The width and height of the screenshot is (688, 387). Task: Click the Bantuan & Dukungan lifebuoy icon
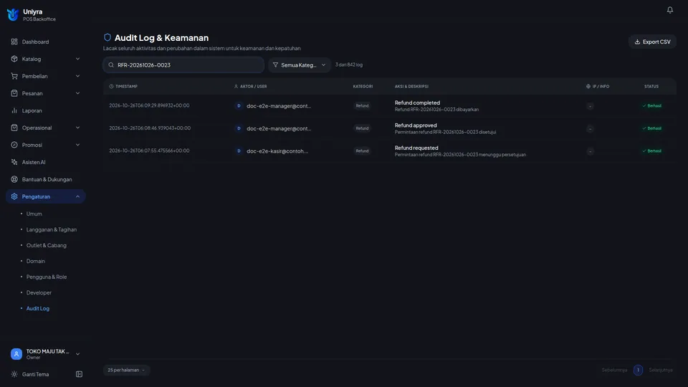coord(14,179)
